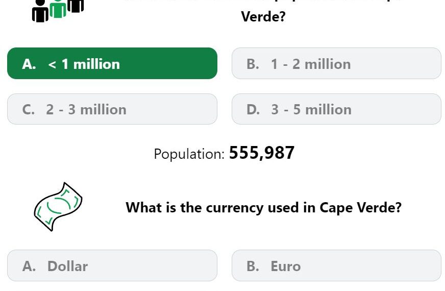The image size is (445, 291).
Task: Click the population figure 555,987
Action: point(262,153)
